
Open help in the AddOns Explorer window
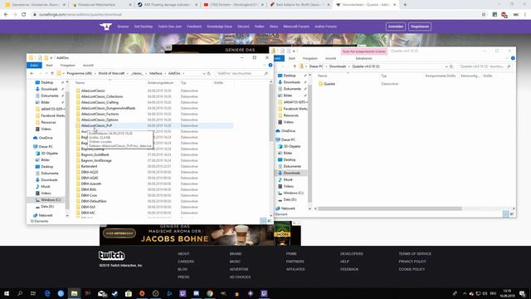270,65
